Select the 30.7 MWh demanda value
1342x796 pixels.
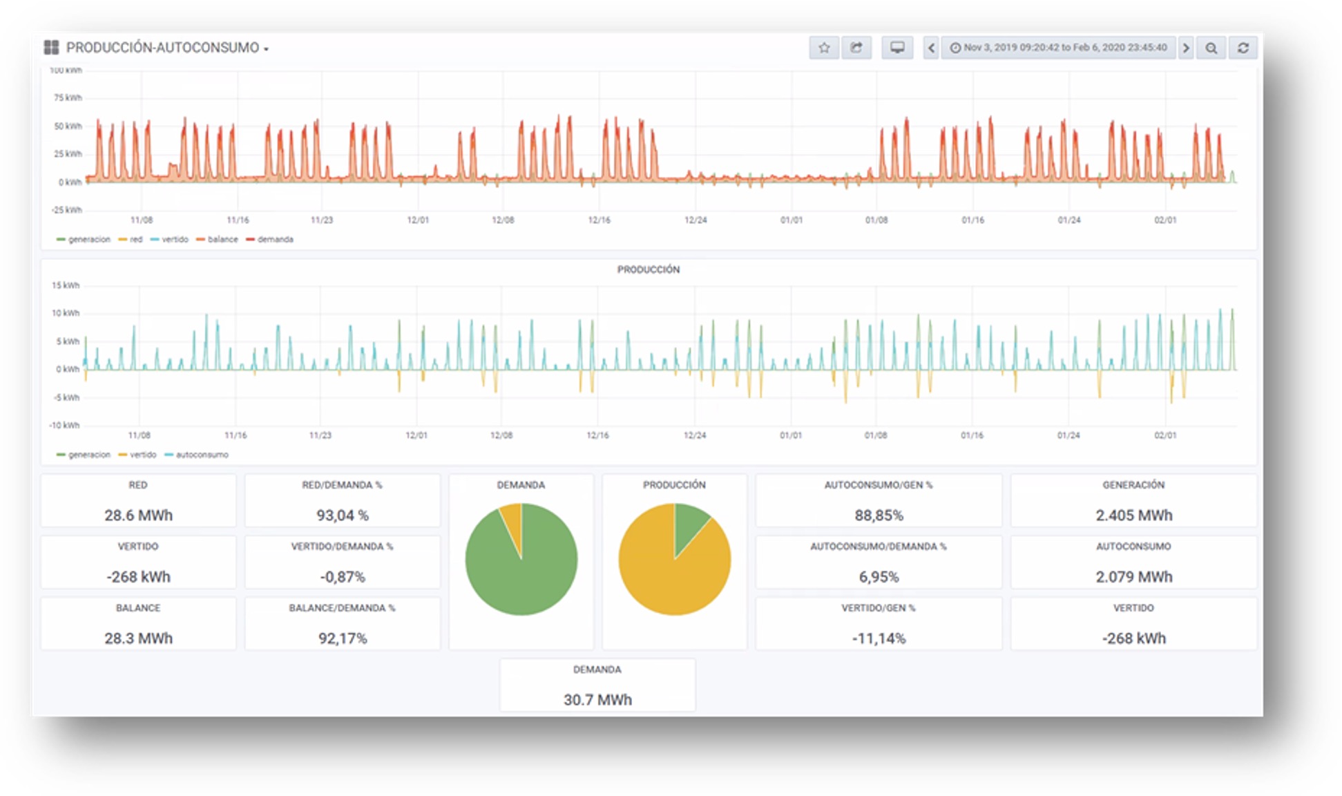597,700
